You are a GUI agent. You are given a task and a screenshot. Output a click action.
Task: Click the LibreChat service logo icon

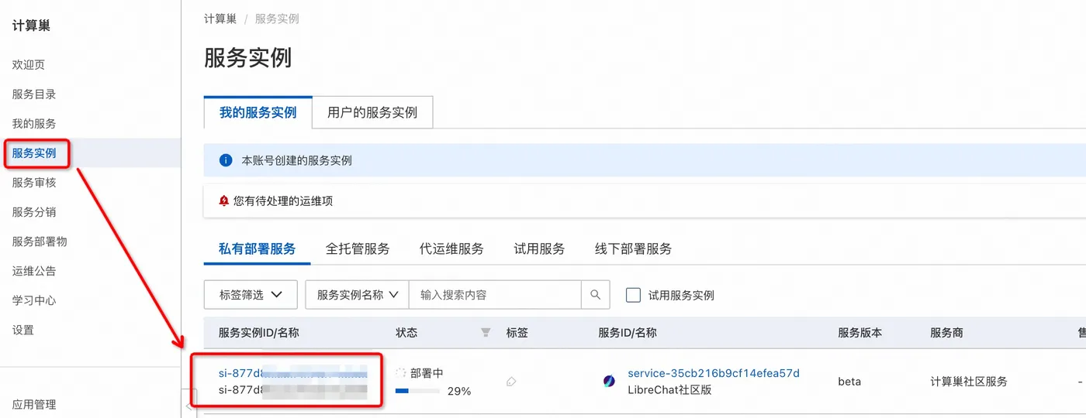coord(610,382)
